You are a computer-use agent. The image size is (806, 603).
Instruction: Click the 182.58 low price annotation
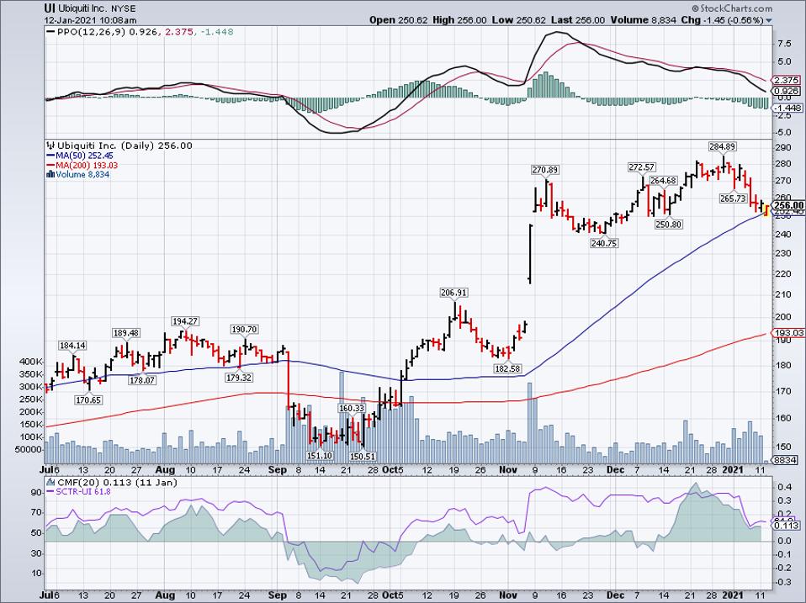coord(507,368)
